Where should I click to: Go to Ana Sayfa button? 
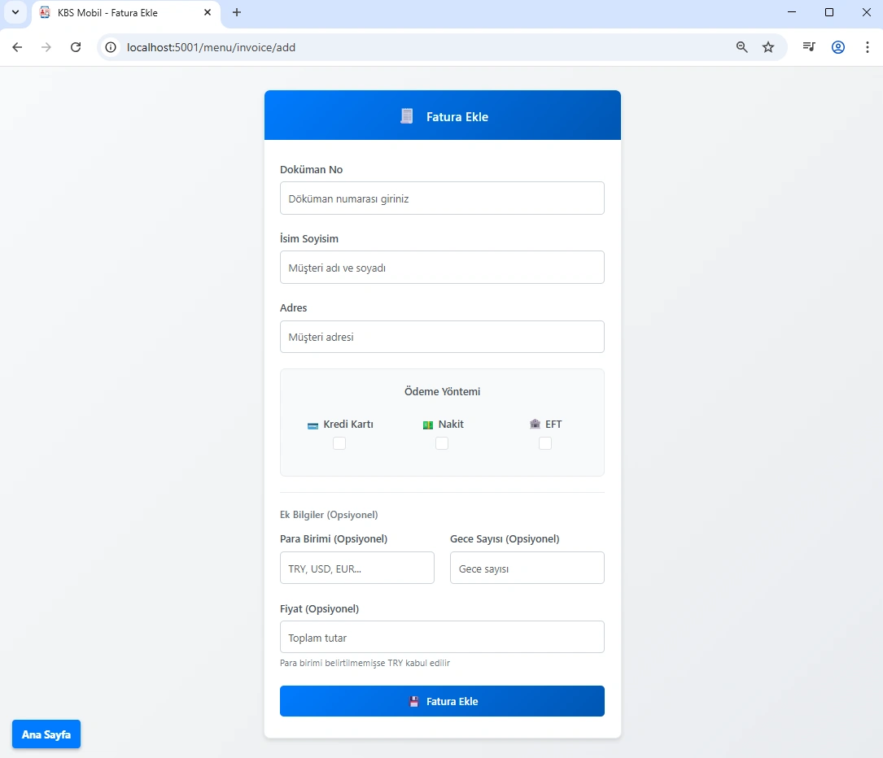(x=46, y=734)
